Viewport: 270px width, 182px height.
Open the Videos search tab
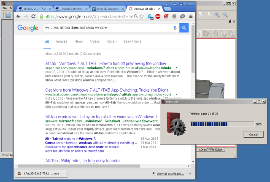(x=95, y=41)
